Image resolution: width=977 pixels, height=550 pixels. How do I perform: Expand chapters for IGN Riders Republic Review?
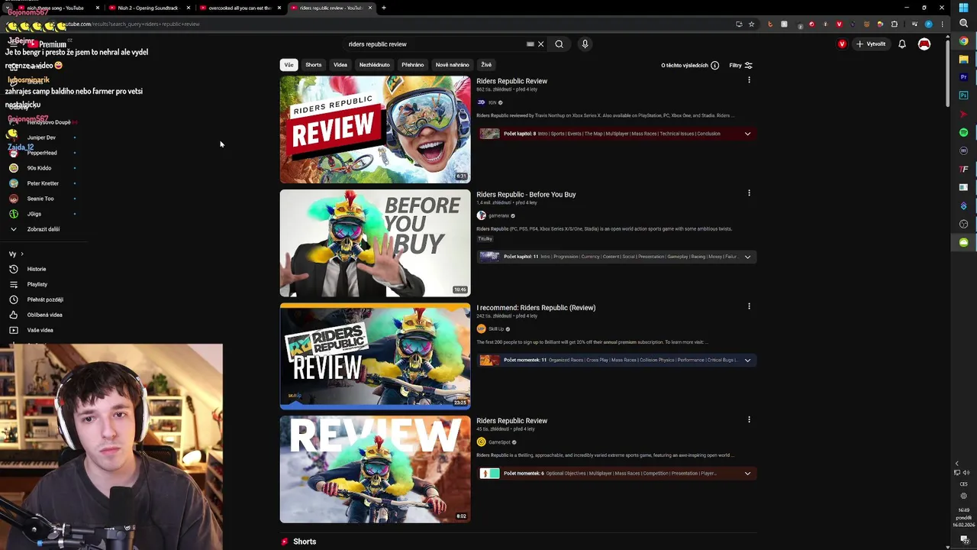[x=747, y=134]
